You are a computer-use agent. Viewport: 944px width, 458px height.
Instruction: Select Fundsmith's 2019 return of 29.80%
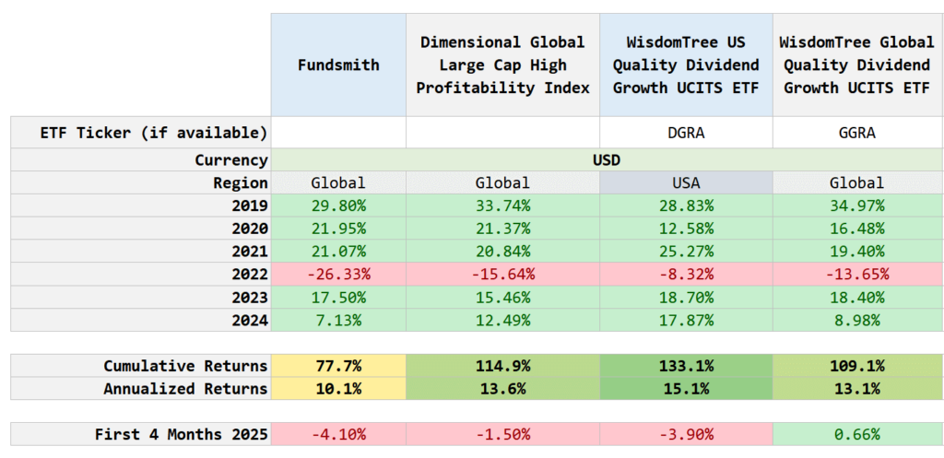point(338,206)
